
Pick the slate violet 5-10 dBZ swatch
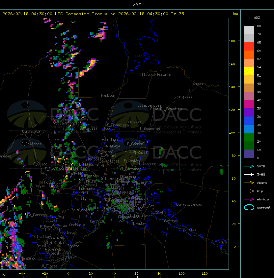click(249, 154)
